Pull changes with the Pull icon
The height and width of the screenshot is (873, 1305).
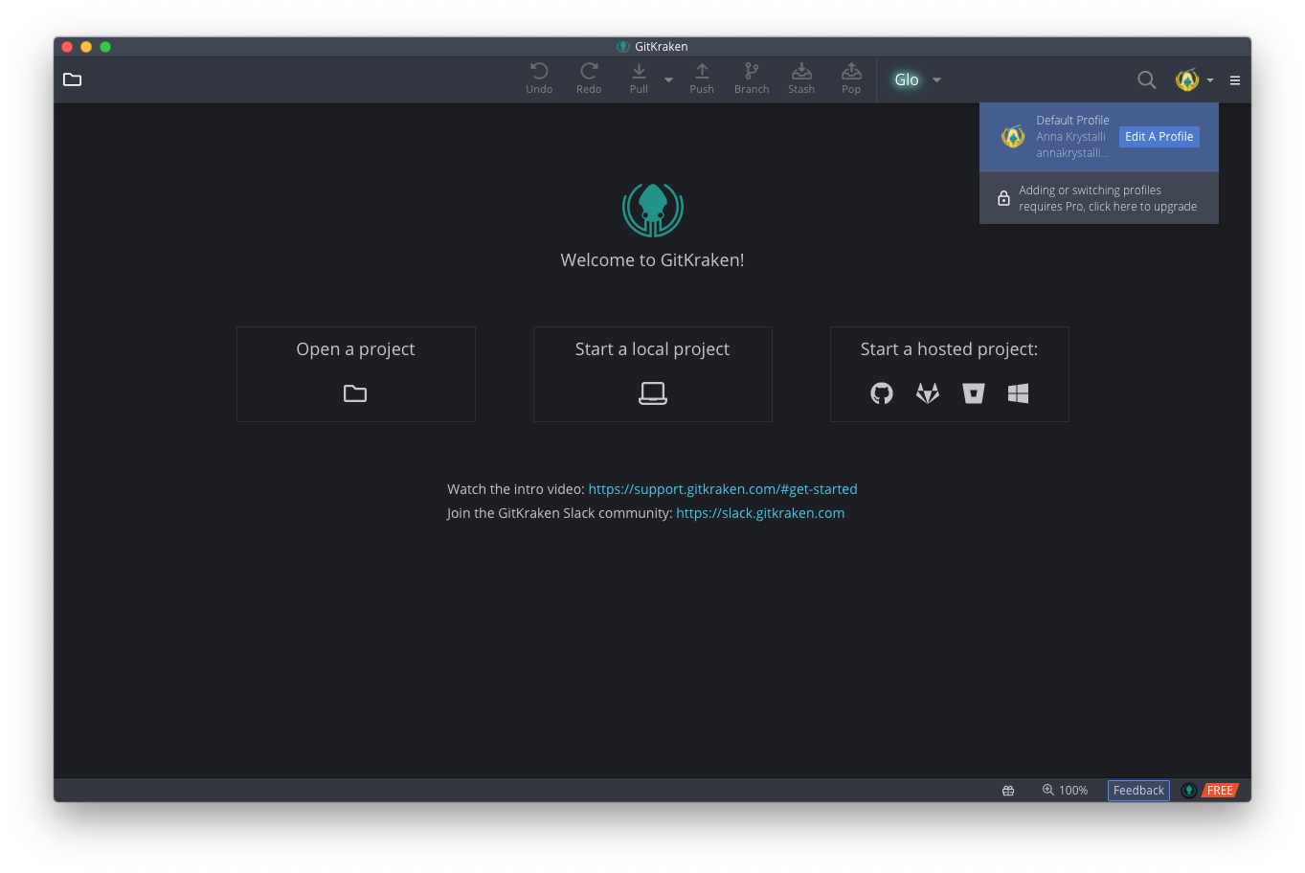coord(639,79)
